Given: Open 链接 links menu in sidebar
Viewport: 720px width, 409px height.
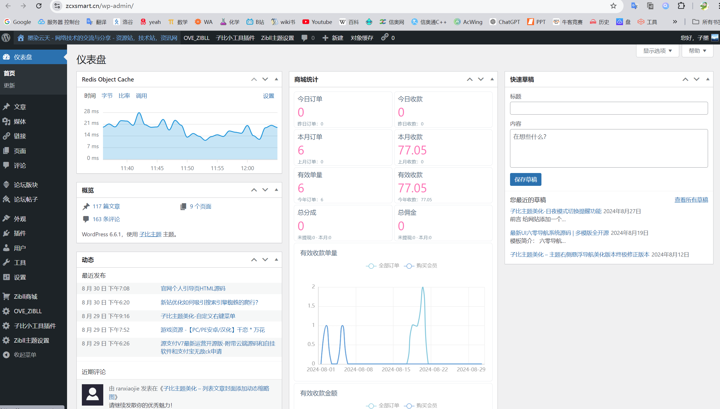Looking at the screenshot, I should pyautogui.click(x=33, y=136).
